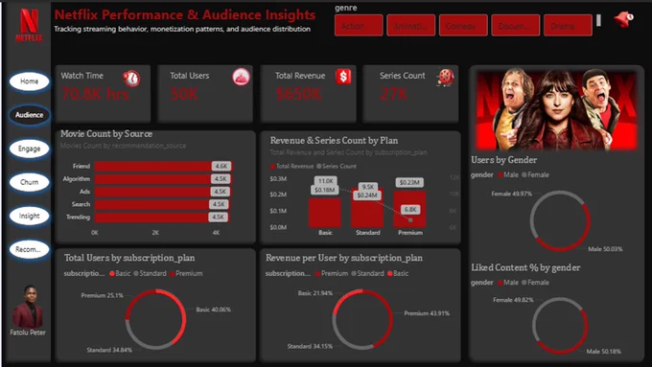Viewport: 652px width, 367px height.
Task: Click the 70.8K hrs watch time value
Action: coord(95,94)
